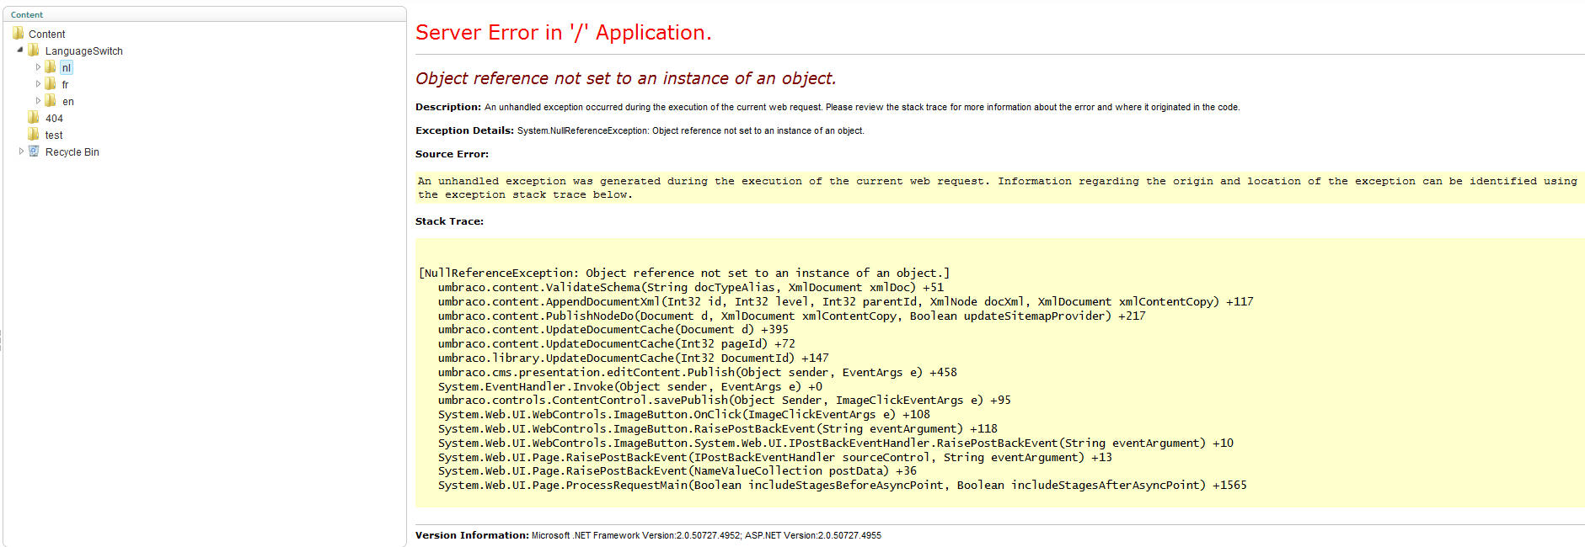Expand the nl tree node
This screenshot has height=547, width=1585.
(38, 67)
